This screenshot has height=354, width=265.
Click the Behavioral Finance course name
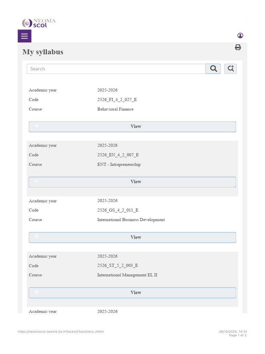tap(115, 109)
